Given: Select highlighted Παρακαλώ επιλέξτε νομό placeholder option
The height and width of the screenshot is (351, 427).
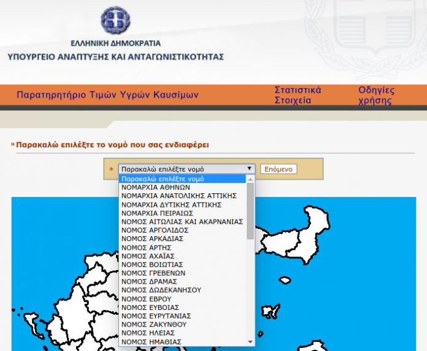Looking at the screenshot, I should [x=182, y=179].
